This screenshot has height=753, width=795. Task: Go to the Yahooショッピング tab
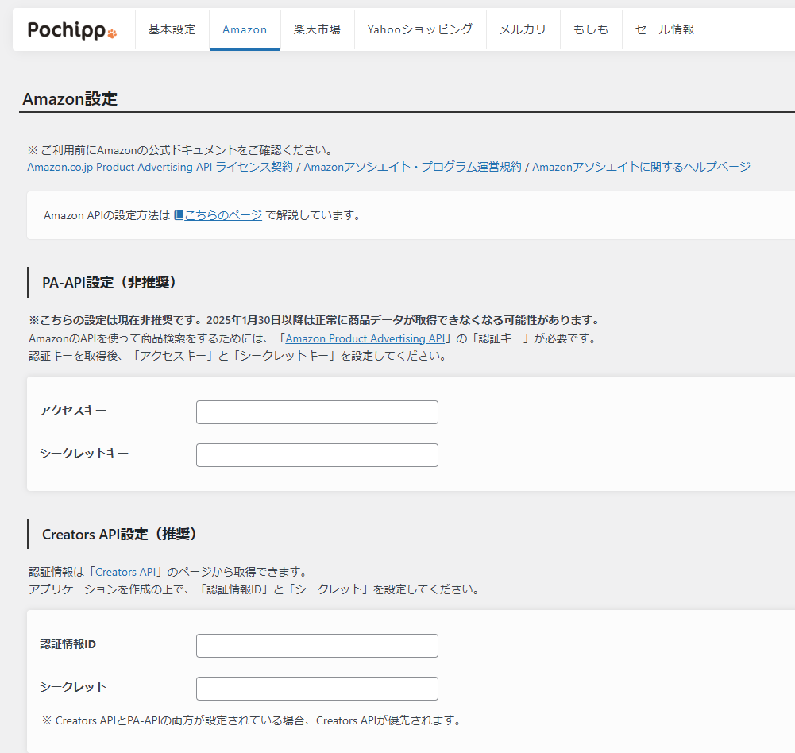tap(420, 29)
